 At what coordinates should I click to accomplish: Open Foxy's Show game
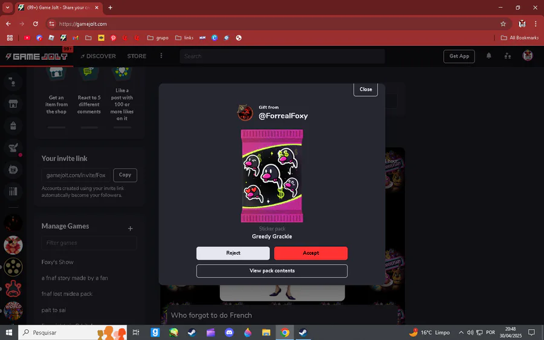click(x=57, y=262)
